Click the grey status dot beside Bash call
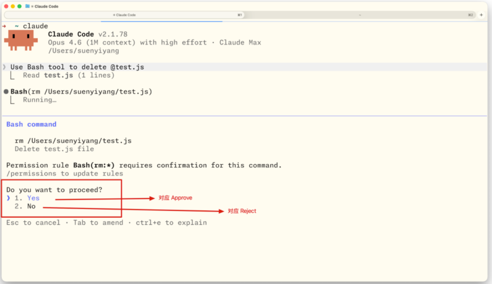The height and width of the screenshot is (284, 492). coord(6,91)
